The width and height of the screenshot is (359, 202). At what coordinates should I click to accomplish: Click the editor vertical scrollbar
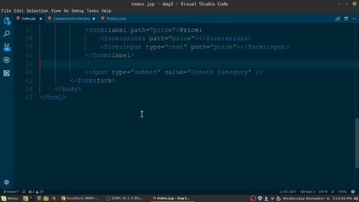coord(357,143)
